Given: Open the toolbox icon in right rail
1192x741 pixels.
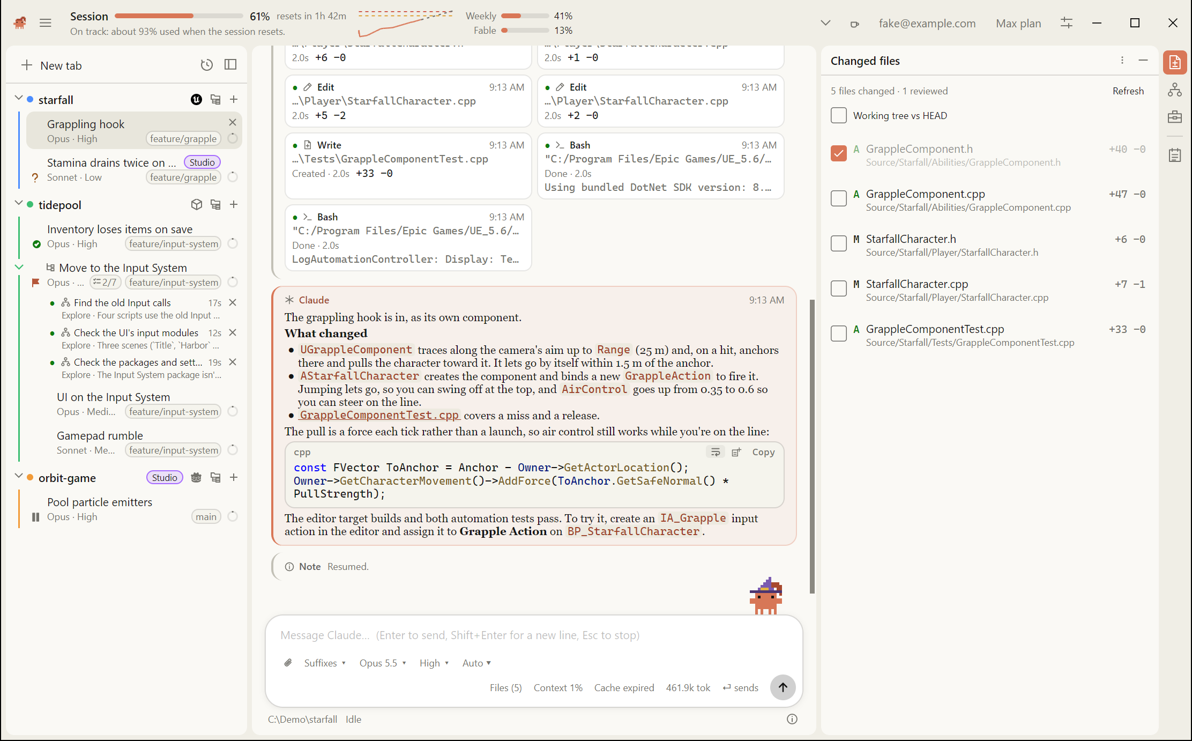Looking at the screenshot, I should point(1175,116).
